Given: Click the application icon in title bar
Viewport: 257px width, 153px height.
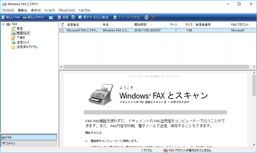Looking at the screenshot, I should pos(4,4).
